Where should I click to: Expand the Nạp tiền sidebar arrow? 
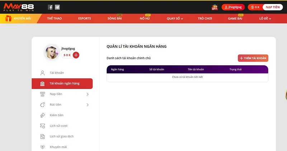click(x=88, y=94)
